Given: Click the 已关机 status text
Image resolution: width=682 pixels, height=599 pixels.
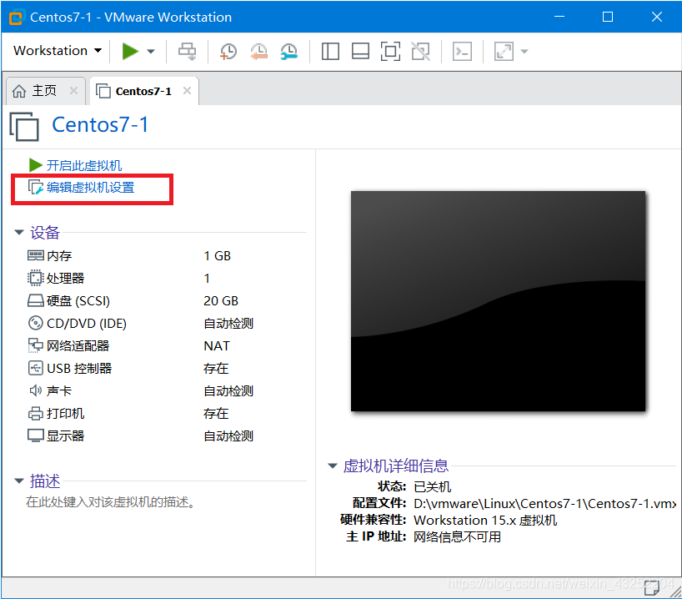Looking at the screenshot, I should 433,486.
